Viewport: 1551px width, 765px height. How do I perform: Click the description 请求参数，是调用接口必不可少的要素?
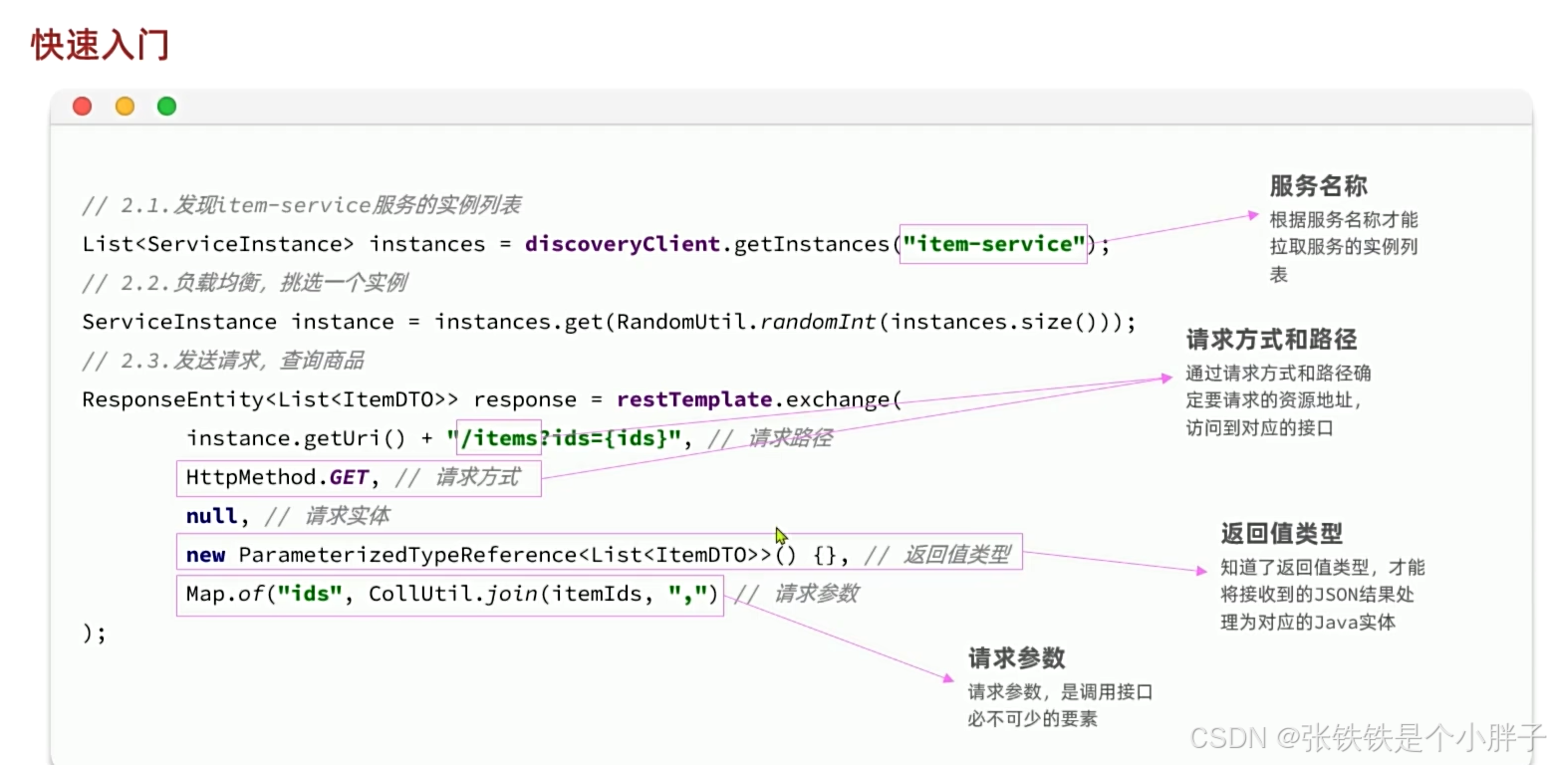pos(1060,705)
